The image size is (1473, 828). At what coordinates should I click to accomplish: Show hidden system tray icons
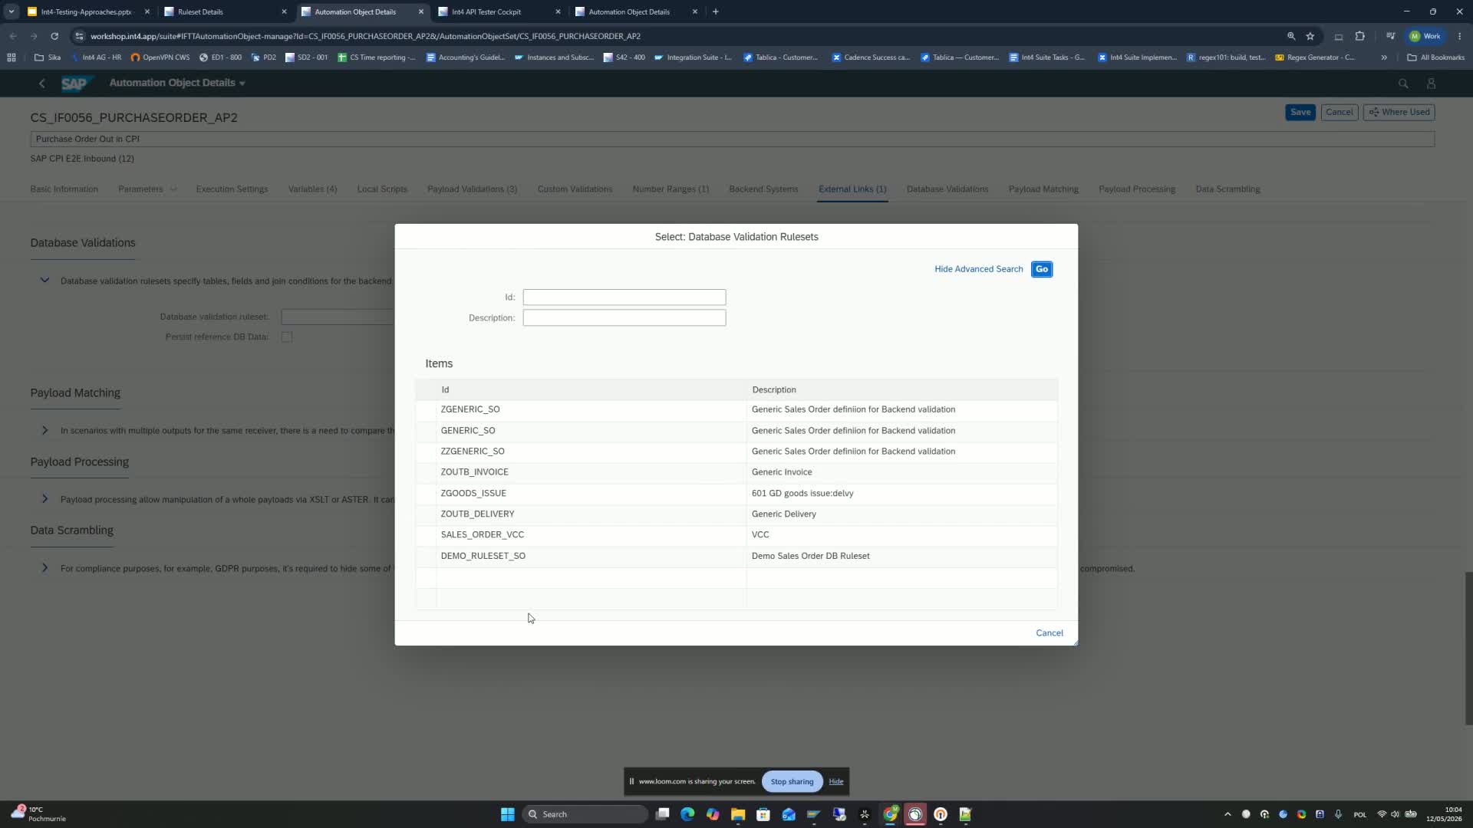pyautogui.click(x=1227, y=814)
